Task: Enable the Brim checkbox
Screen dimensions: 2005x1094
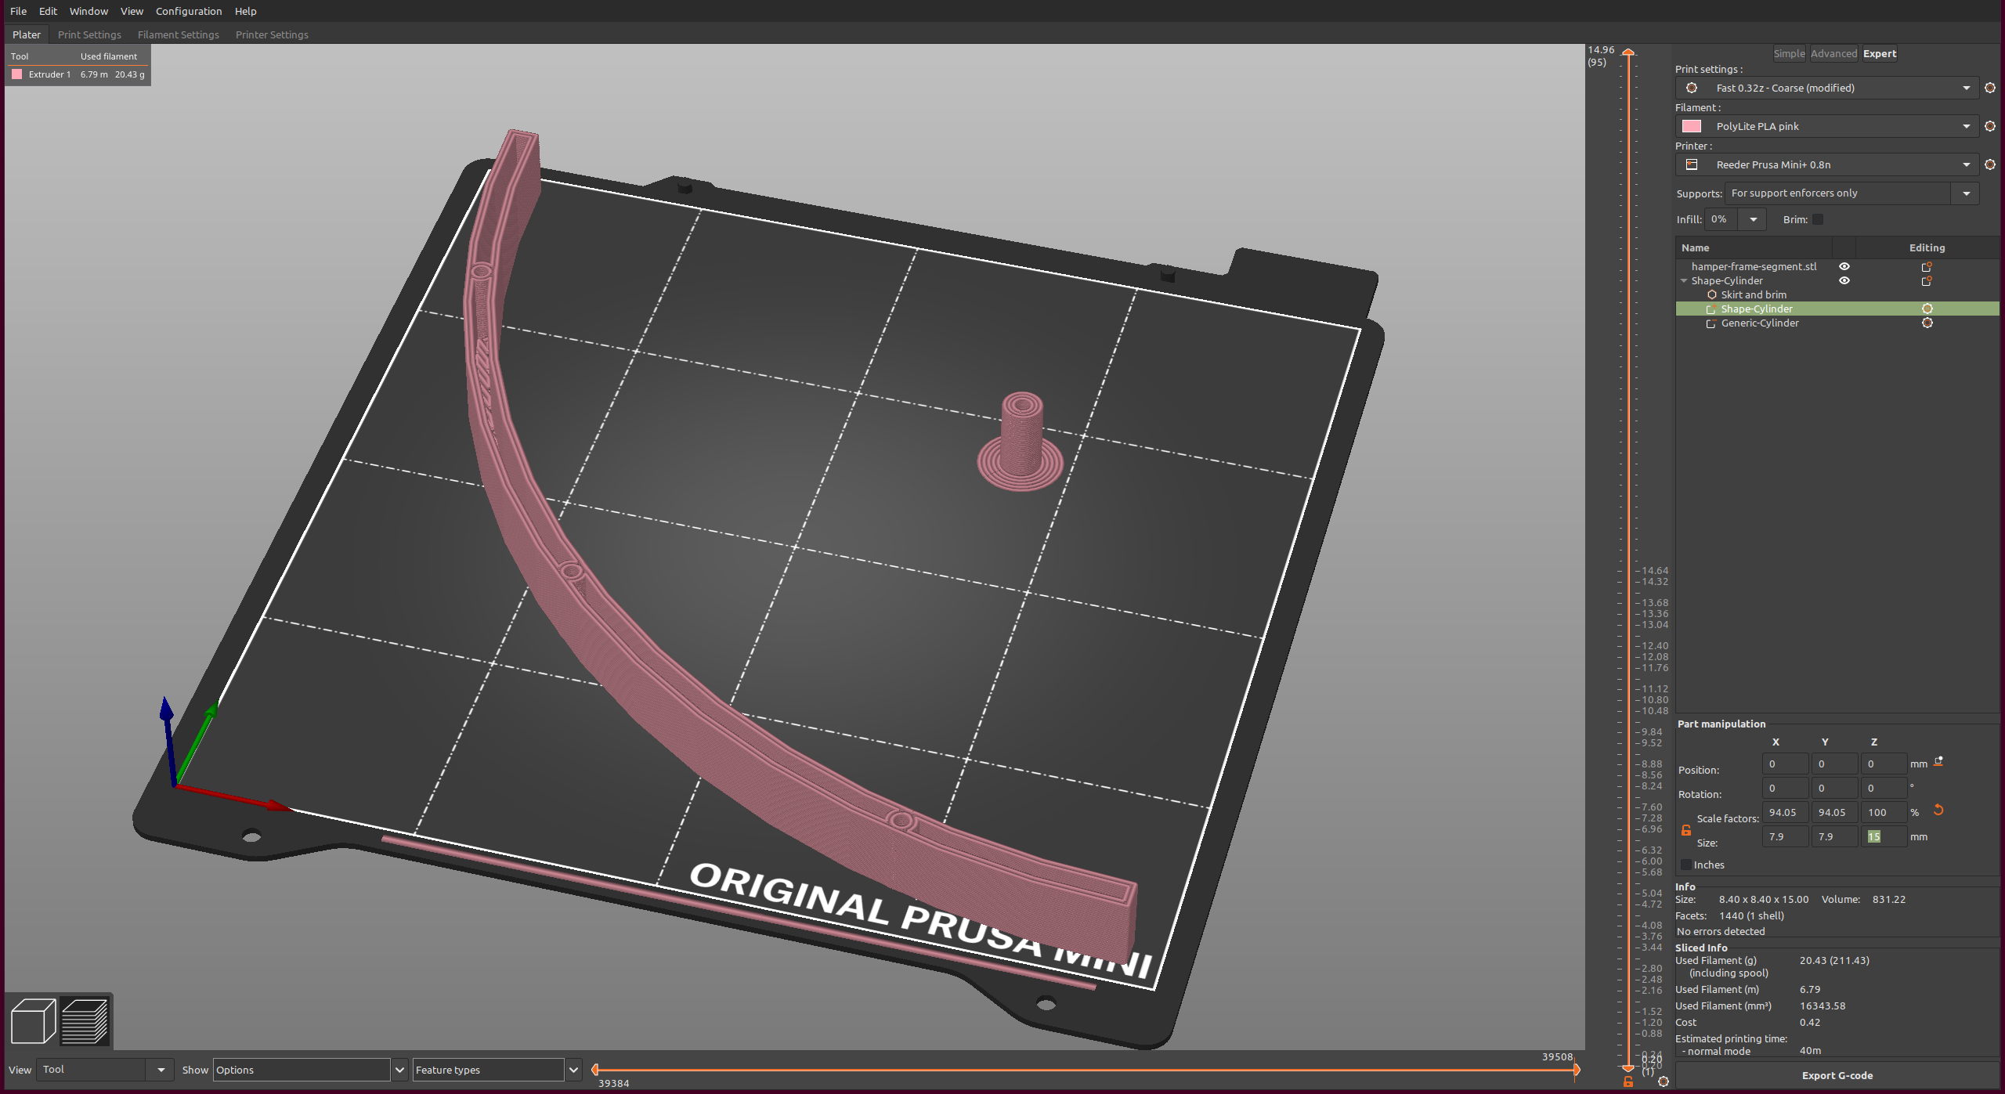Action: click(1819, 220)
